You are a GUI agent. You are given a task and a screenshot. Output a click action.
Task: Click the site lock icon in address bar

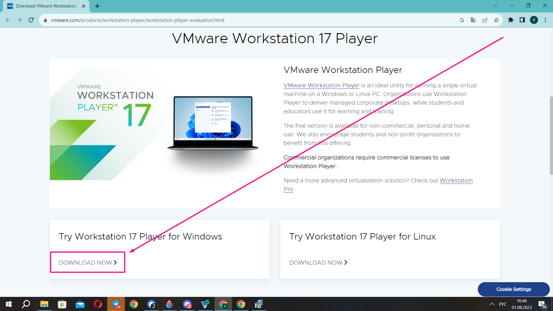point(45,20)
